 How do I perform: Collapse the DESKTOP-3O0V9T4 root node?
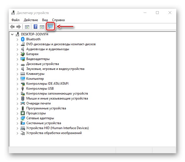point(12,35)
